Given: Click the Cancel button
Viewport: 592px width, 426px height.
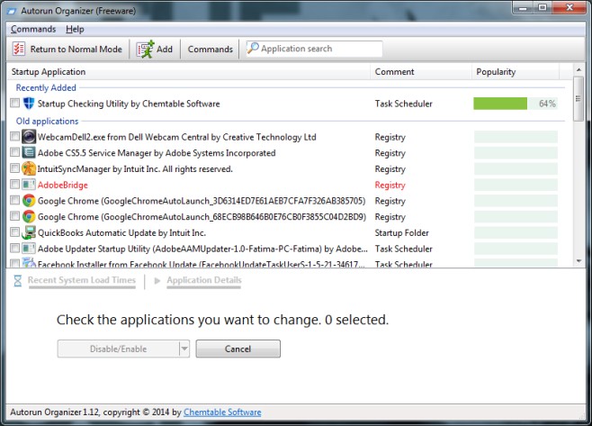Looking at the screenshot, I should coord(238,349).
